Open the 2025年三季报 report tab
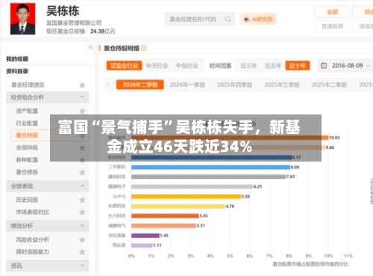 282,85
